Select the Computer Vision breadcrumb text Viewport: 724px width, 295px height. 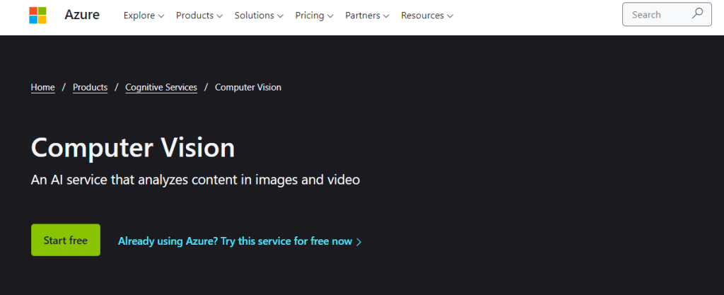click(248, 87)
